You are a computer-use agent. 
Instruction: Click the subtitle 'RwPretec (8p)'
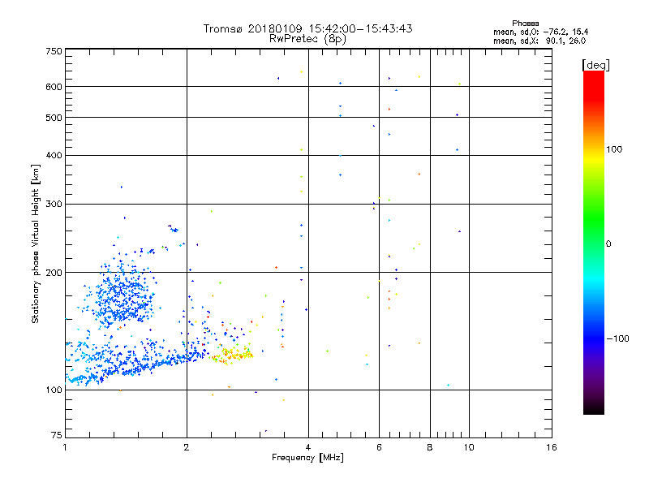click(x=307, y=39)
